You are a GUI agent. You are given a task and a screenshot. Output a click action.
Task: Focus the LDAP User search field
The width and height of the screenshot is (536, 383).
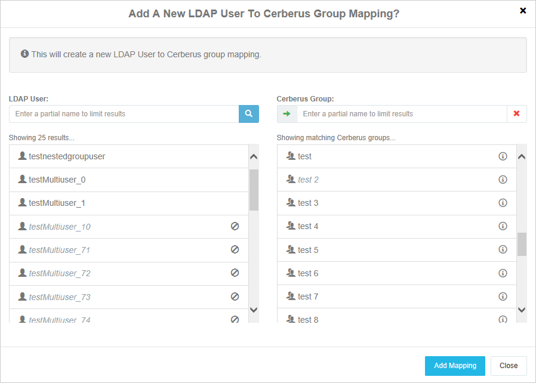(x=124, y=114)
